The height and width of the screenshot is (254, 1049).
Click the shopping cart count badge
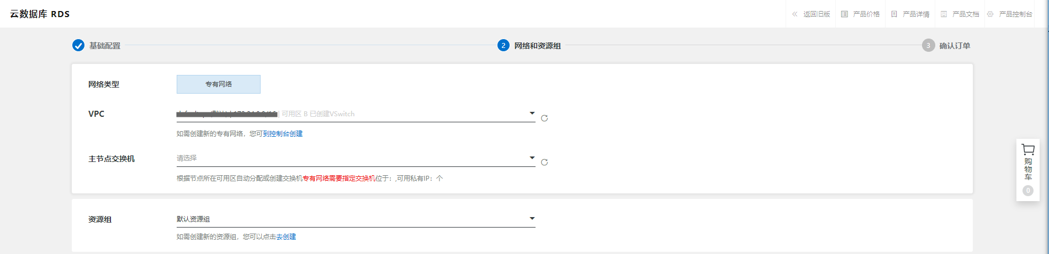point(1027,191)
